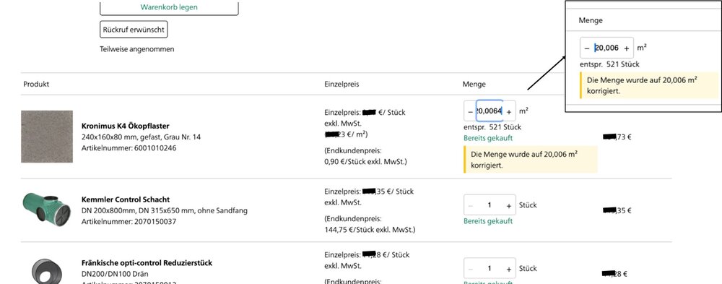
Task: Decrease quantity for Fränkische opti-control Reduzierstück
Action: point(470,269)
